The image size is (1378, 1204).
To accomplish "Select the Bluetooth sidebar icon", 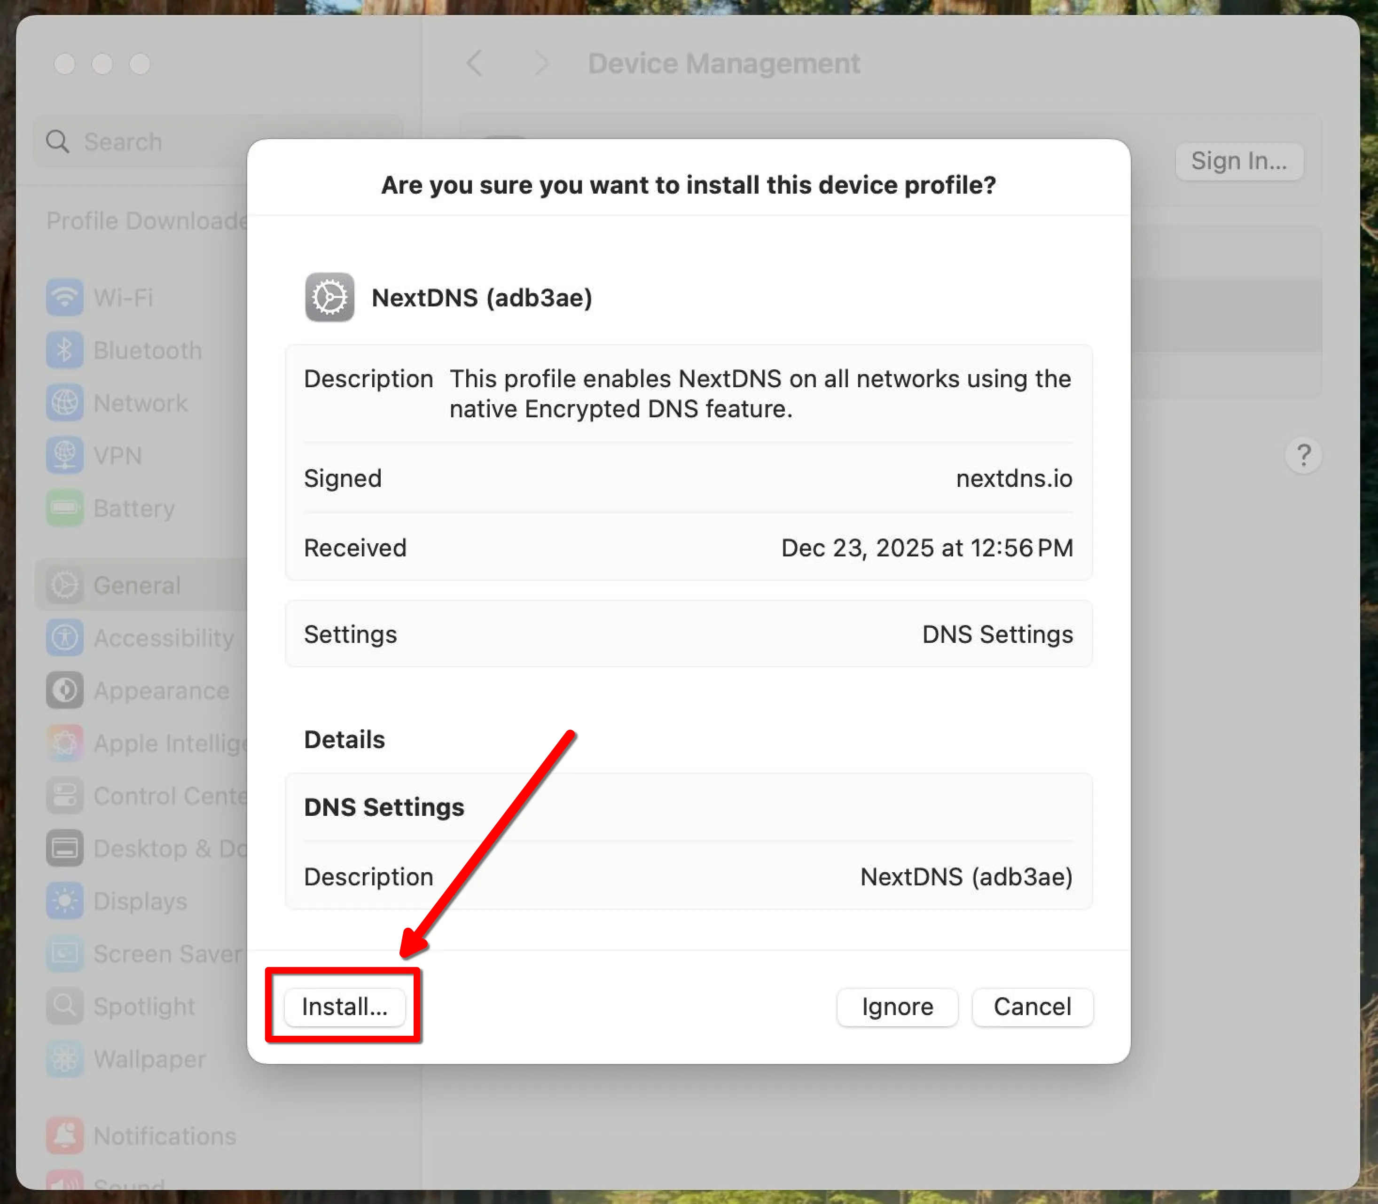I will coord(64,350).
